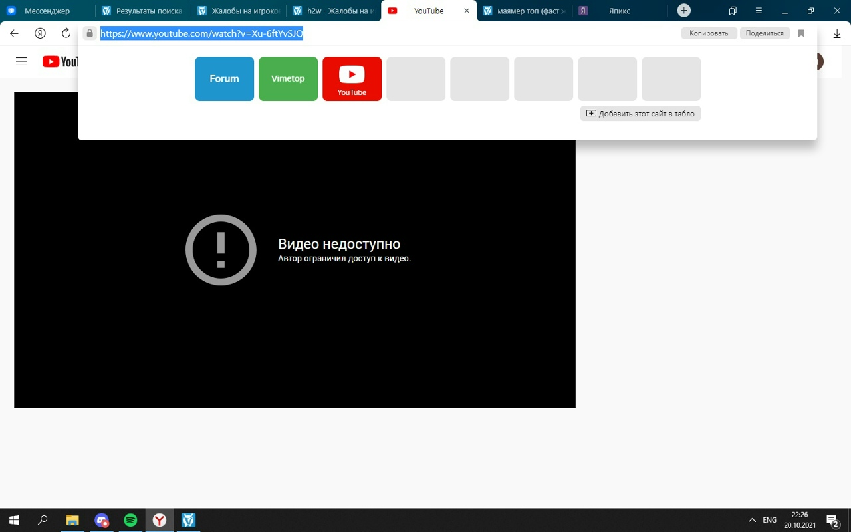
Task: Close the active YouTube tab
Action: coord(467,11)
